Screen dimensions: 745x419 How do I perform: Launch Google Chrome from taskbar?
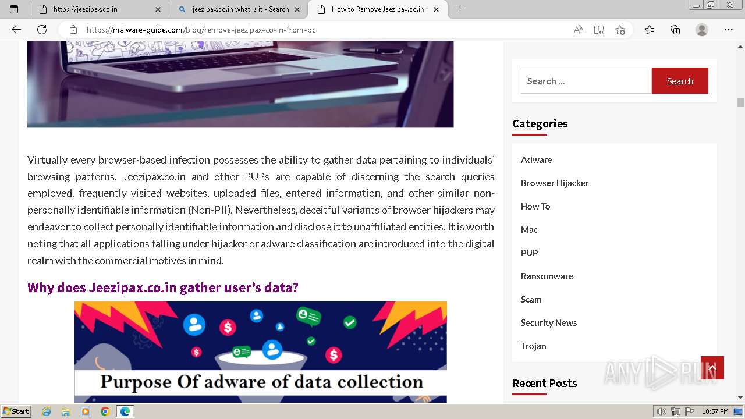[105, 411]
